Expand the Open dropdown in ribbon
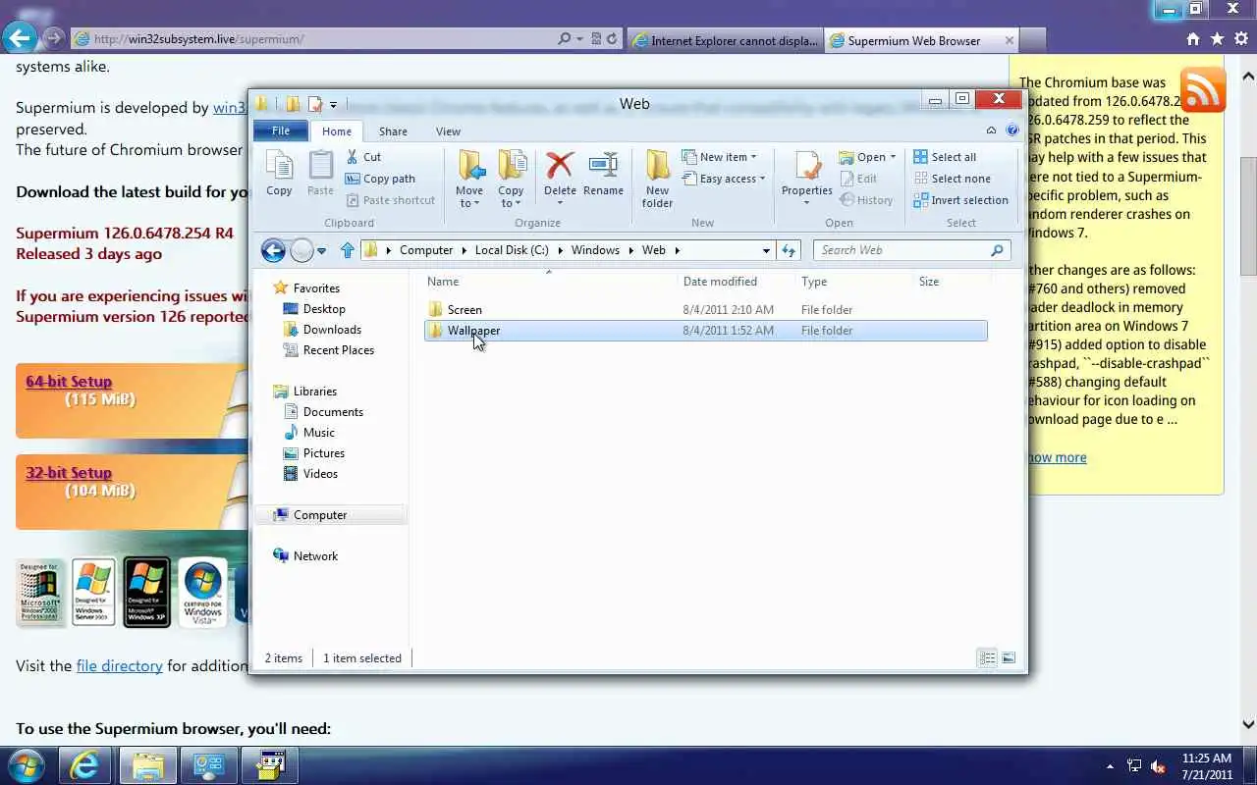The image size is (1257, 785). click(x=867, y=157)
